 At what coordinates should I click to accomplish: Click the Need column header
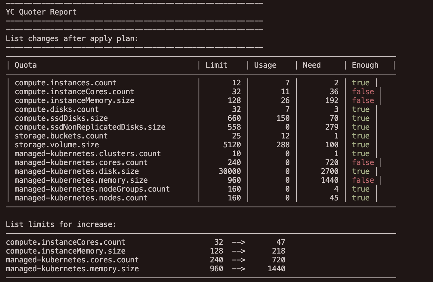(312, 65)
